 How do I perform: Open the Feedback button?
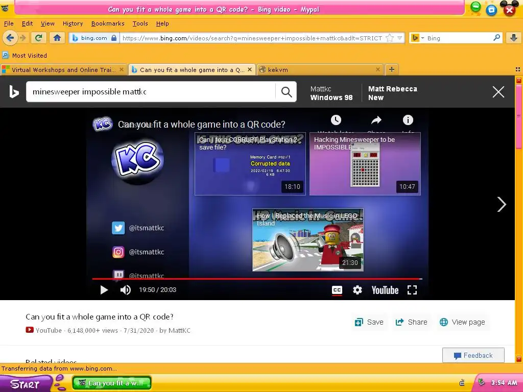pos(473,355)
